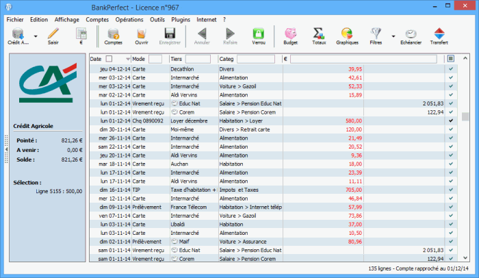
Task: Click the Date column sort arrow
Action: (128, 59)
